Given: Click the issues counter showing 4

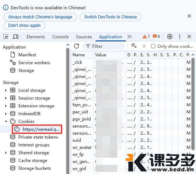Looking at the screenshot, I should 156,37.
